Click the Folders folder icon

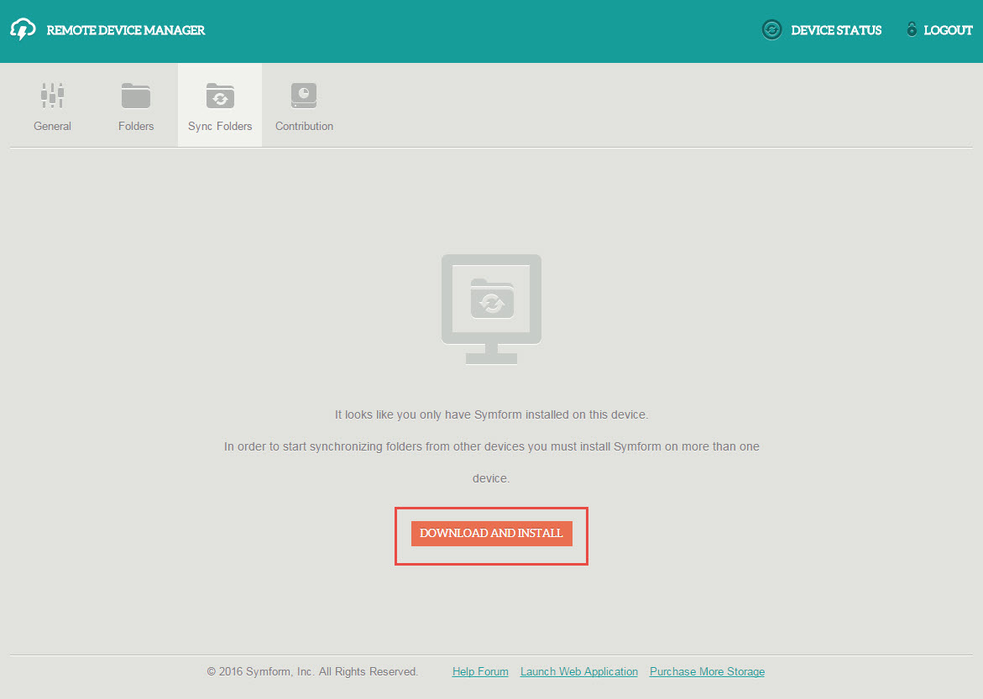click(135, 96)
